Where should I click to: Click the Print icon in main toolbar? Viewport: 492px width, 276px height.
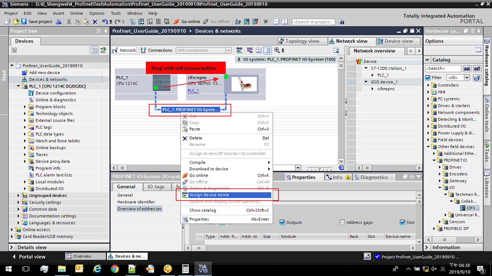[x=59, y=22]
